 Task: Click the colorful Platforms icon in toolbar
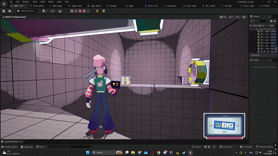pos(97,11)
